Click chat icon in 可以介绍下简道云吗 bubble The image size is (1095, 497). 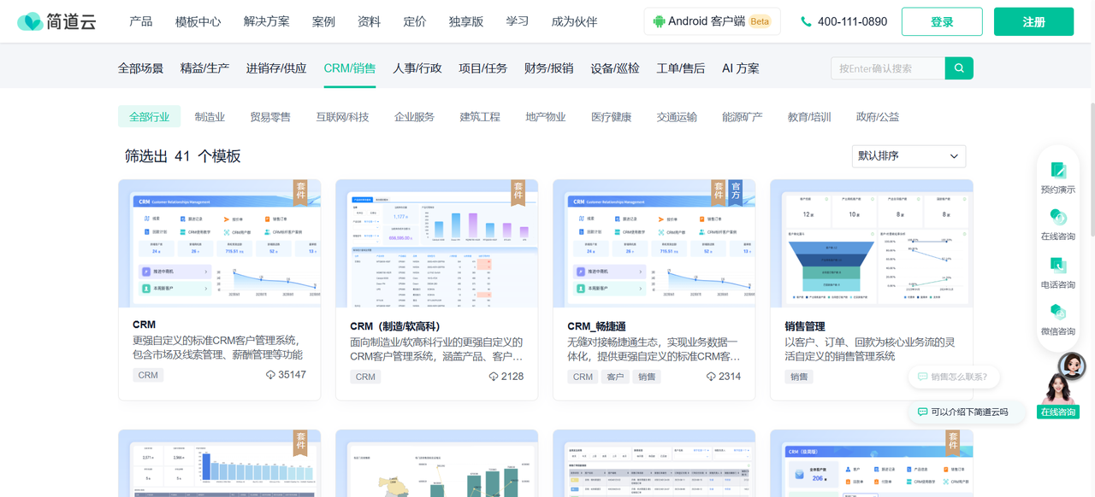coord(922,412)
